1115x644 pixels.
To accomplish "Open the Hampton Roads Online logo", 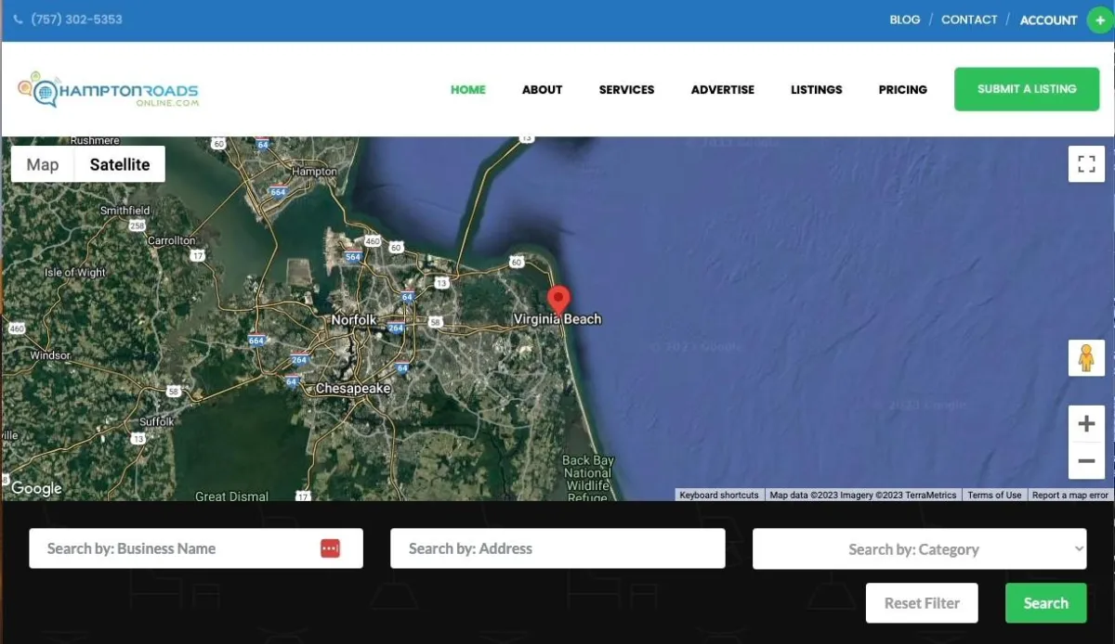I will [108, 90].
